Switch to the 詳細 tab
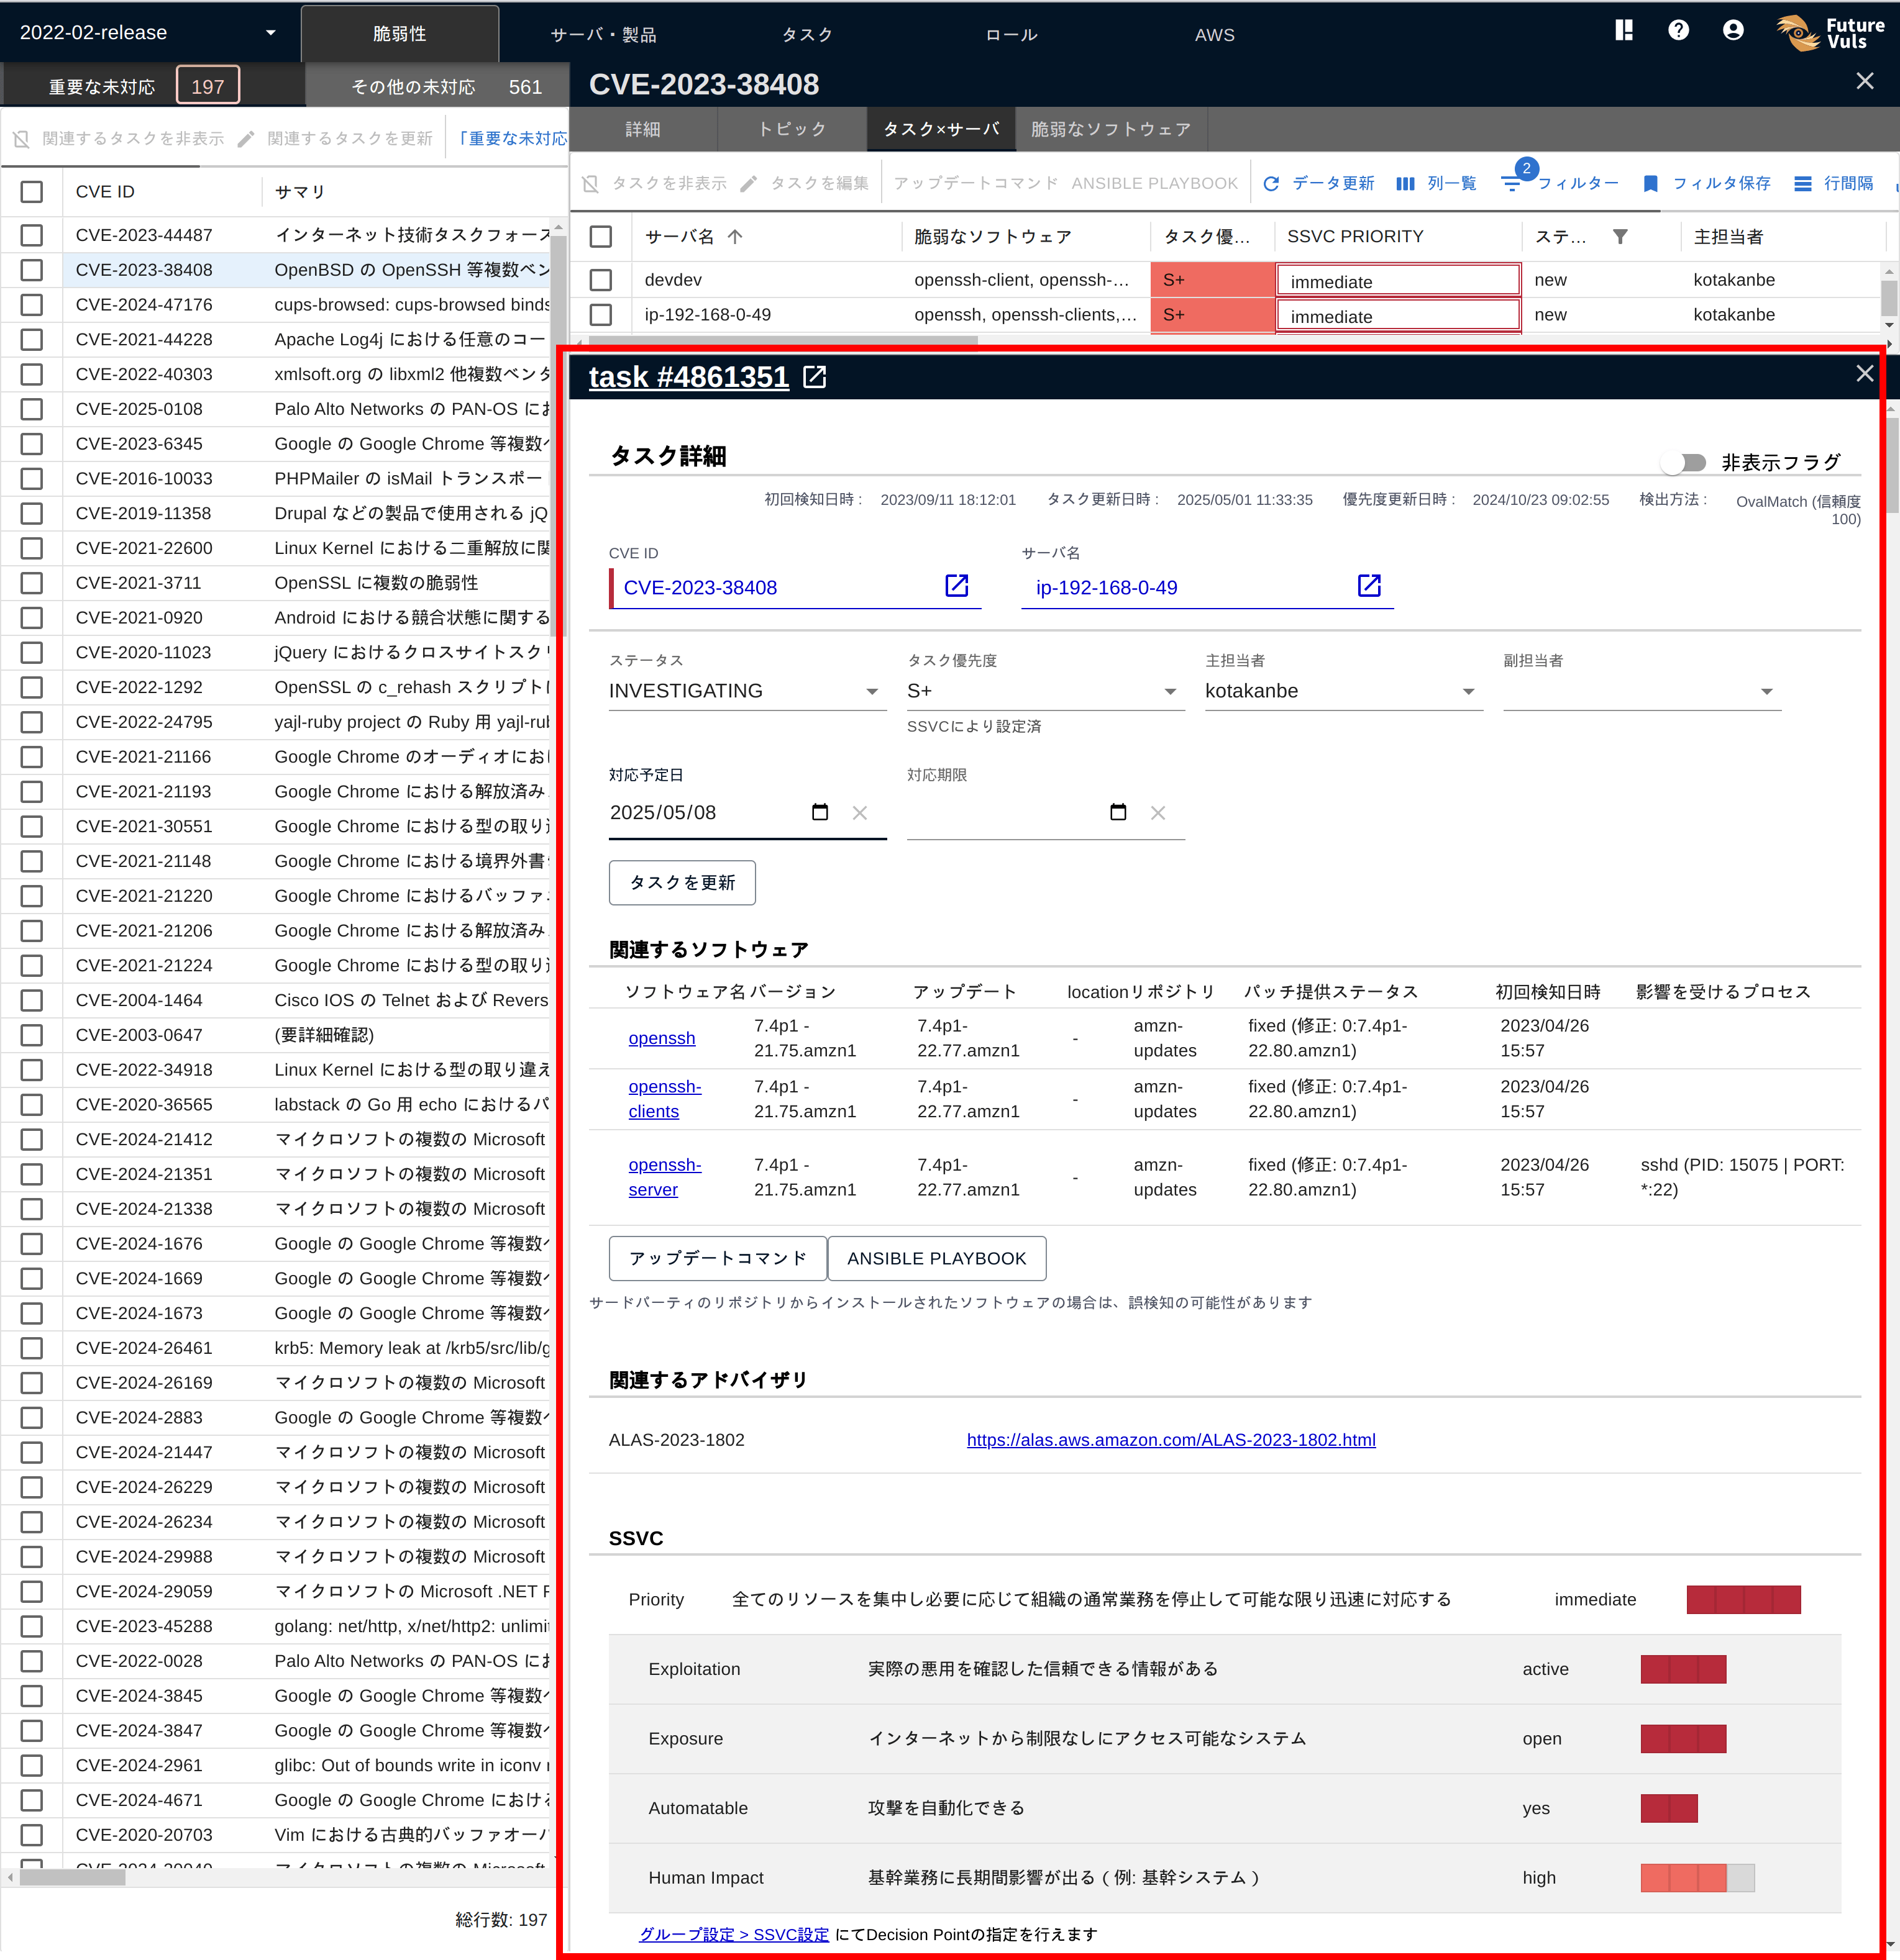 642,129
